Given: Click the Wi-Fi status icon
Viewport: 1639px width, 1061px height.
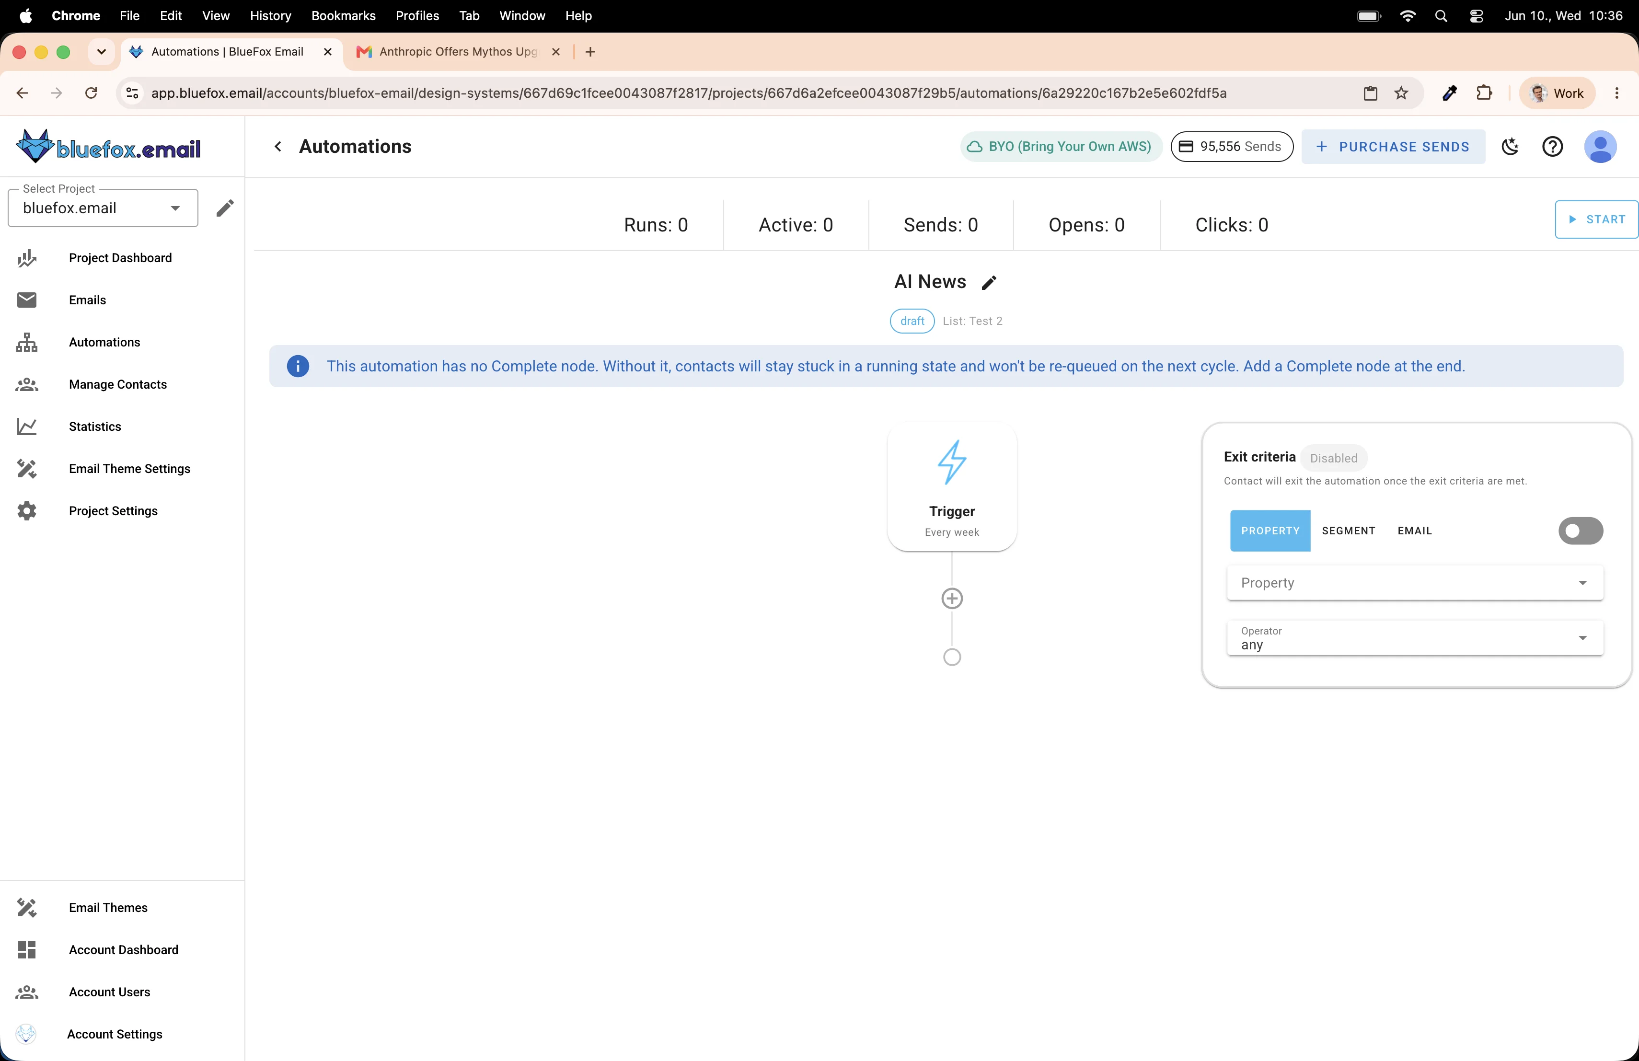Looking at the screenshot, I should (1408, 15).
